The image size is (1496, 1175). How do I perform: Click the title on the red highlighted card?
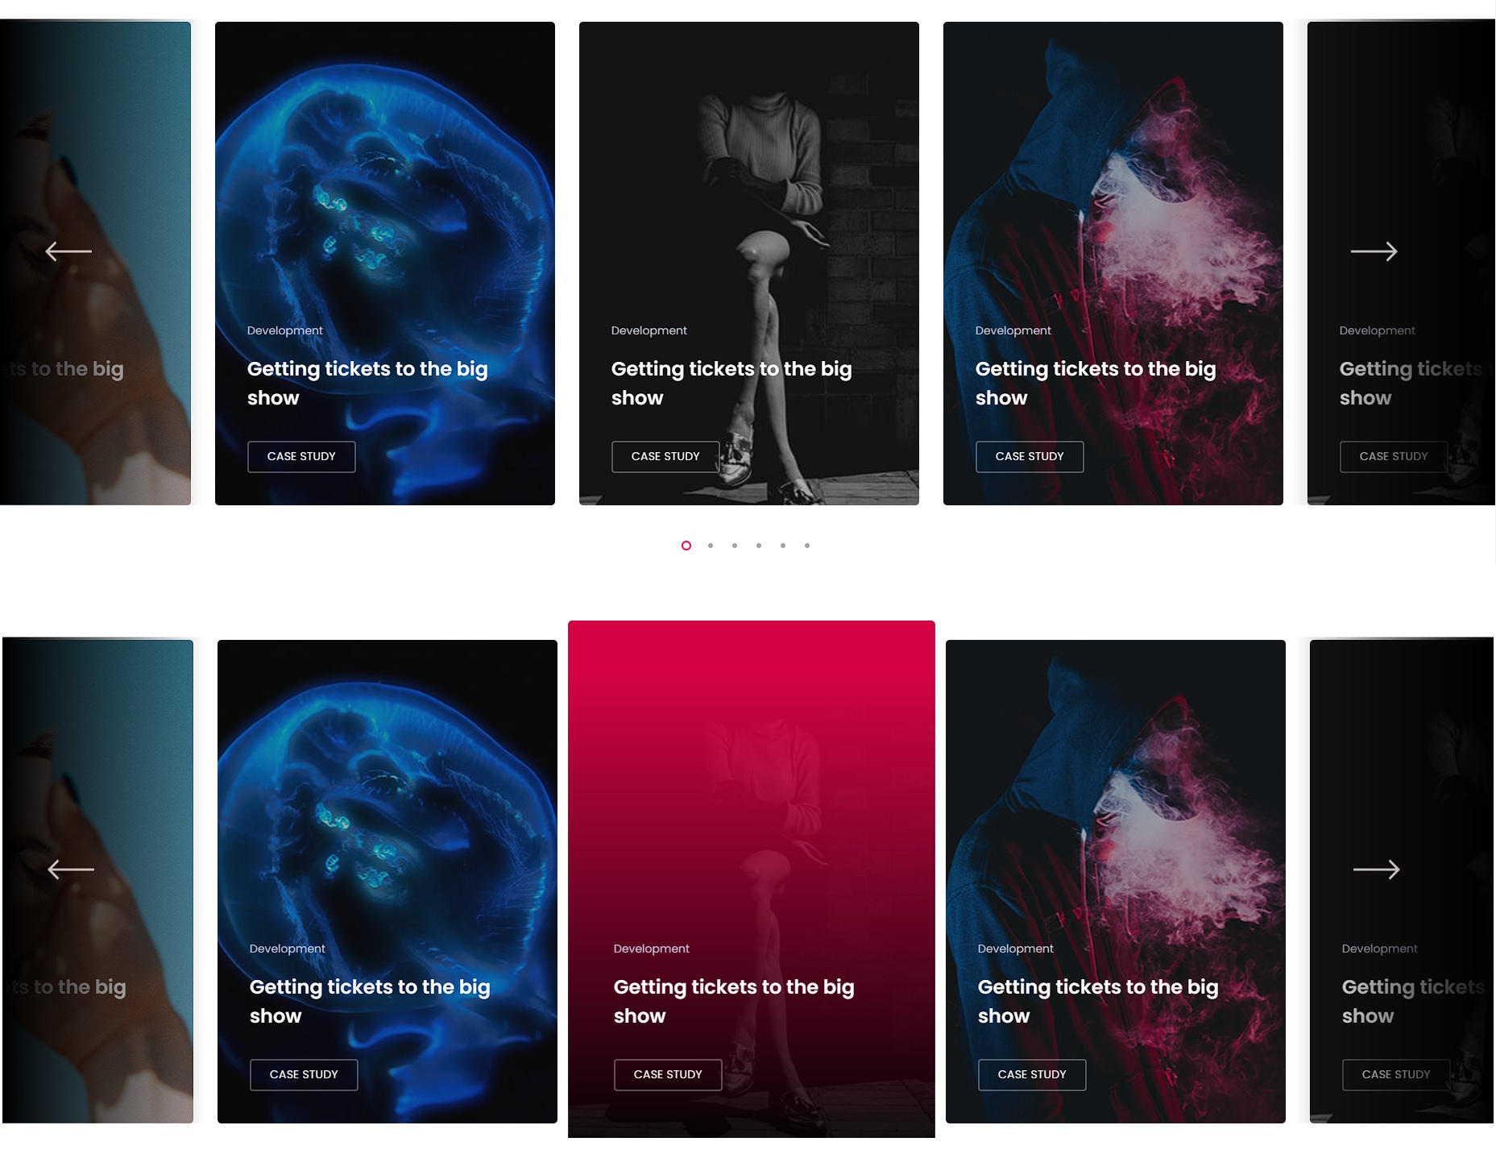(x=734, y=1001)
